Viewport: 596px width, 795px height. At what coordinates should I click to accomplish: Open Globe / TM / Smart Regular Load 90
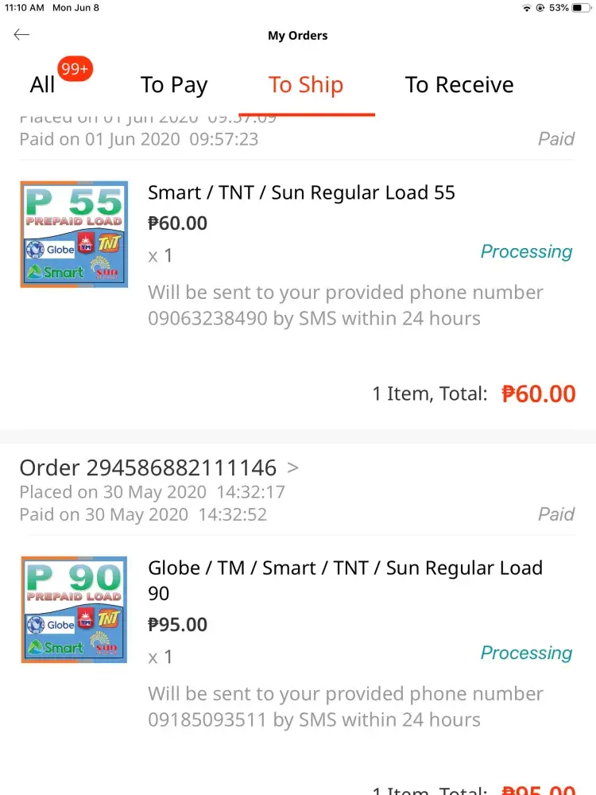pyautogui.click(x=345, y=580)
